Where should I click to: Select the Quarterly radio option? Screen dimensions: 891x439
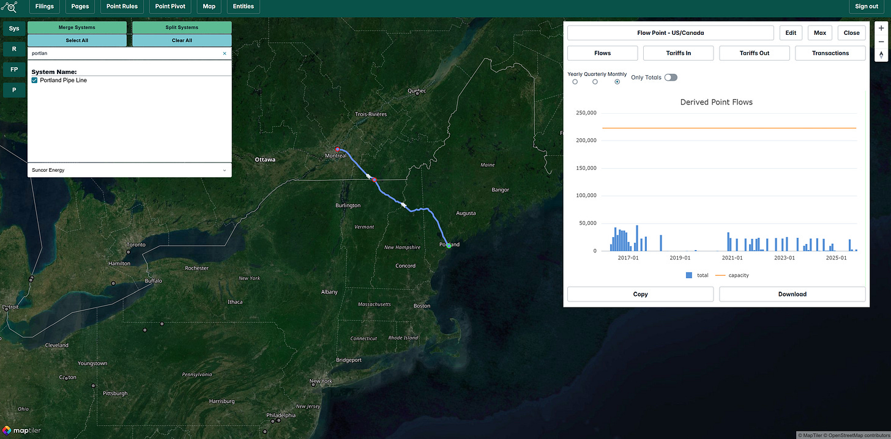(595, 81)
